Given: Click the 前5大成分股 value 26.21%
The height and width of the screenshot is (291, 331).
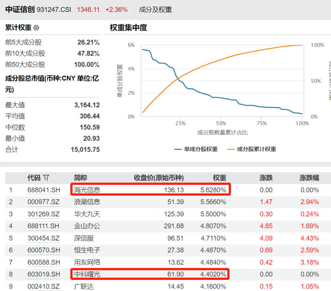Looking at the screenshot, I should click(88, 43).
